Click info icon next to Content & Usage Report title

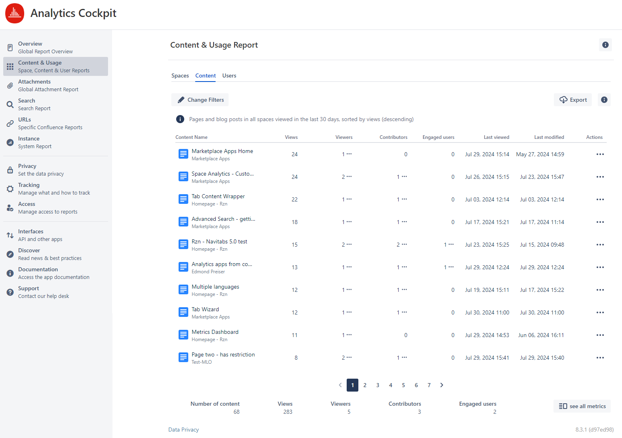(x=605, y=45)
